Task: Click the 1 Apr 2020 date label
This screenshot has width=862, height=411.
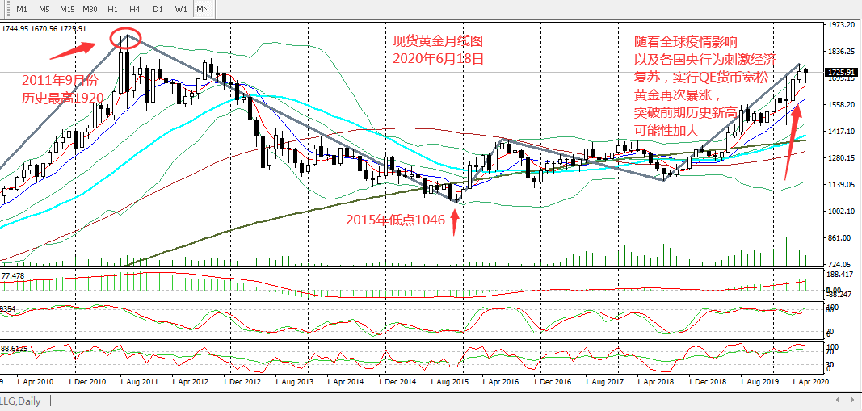Action: point(811,381)
